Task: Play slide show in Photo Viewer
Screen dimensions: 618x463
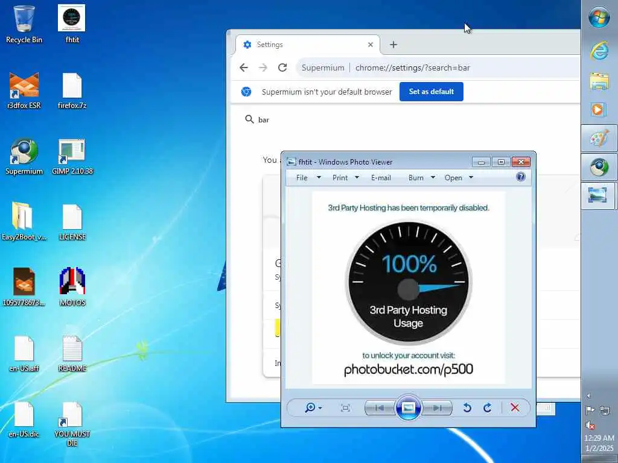Action: coord(409,408)
